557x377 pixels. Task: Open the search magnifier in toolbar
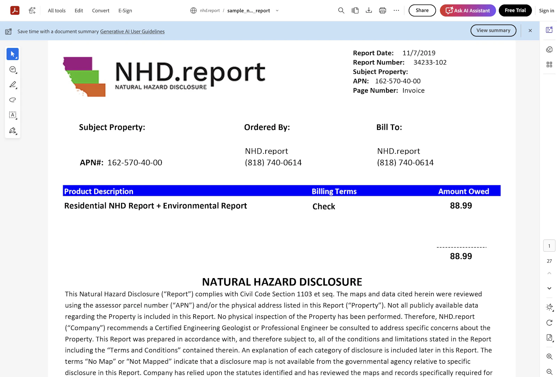click(x=341, y=10)
